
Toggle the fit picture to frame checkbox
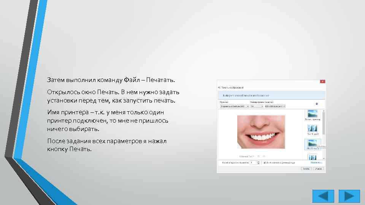(x=265, y=163)
